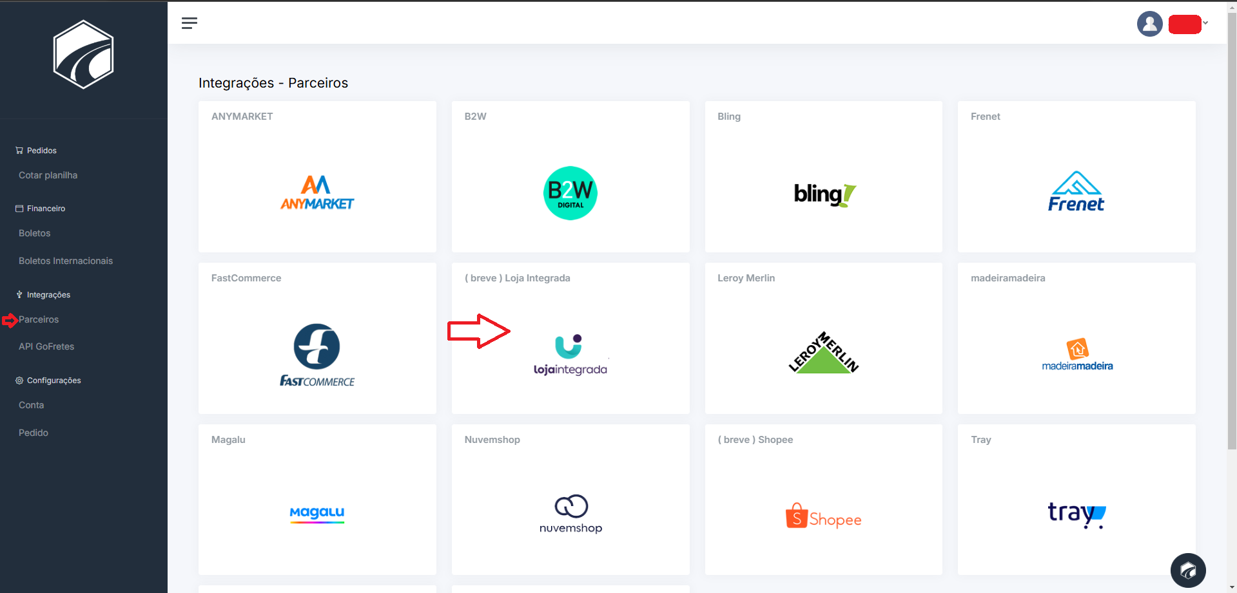
Task: Open API GoFretes page
Action: coord(46,346)
